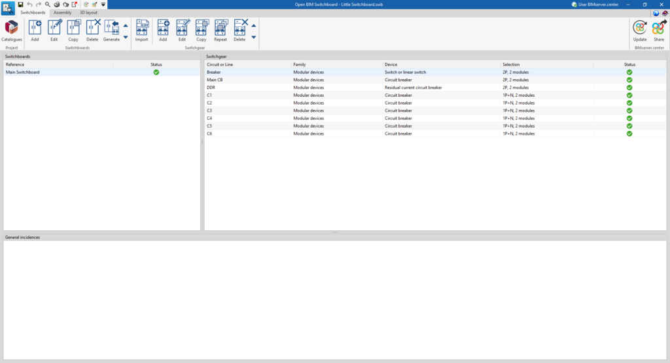
Task: Share project to BIMserver.center
Action: click(659, 31)
